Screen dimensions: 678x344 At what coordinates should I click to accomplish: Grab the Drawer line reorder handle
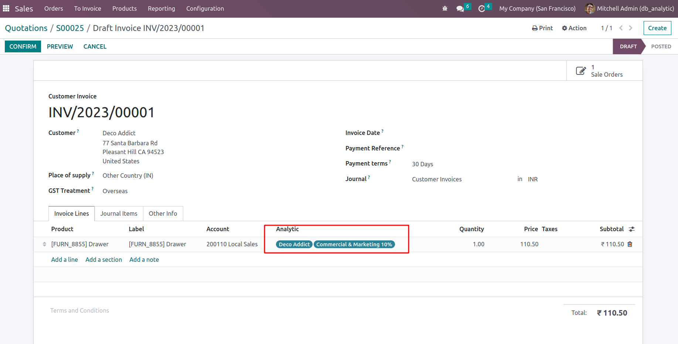click(x=44, y=244)
